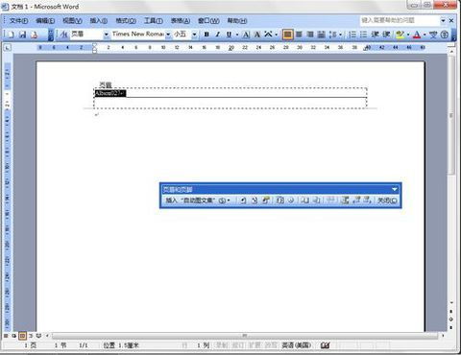461x355 pixels.
Task: Click the Show Next header icon
Action: point(367,201)
